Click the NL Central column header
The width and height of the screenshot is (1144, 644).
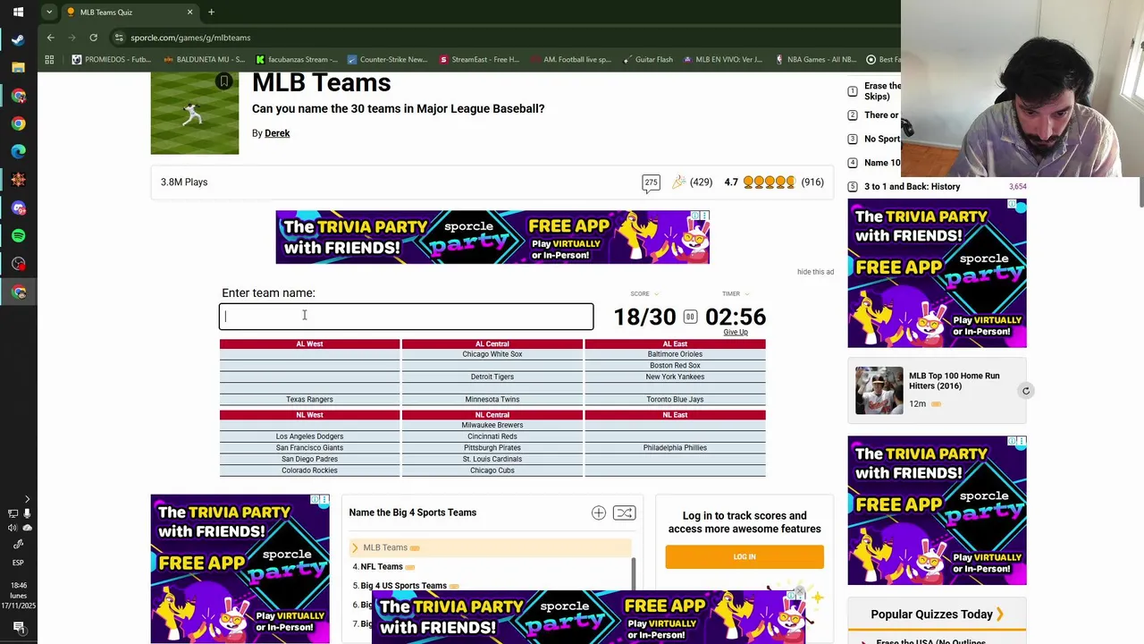[x=492, y=415]
